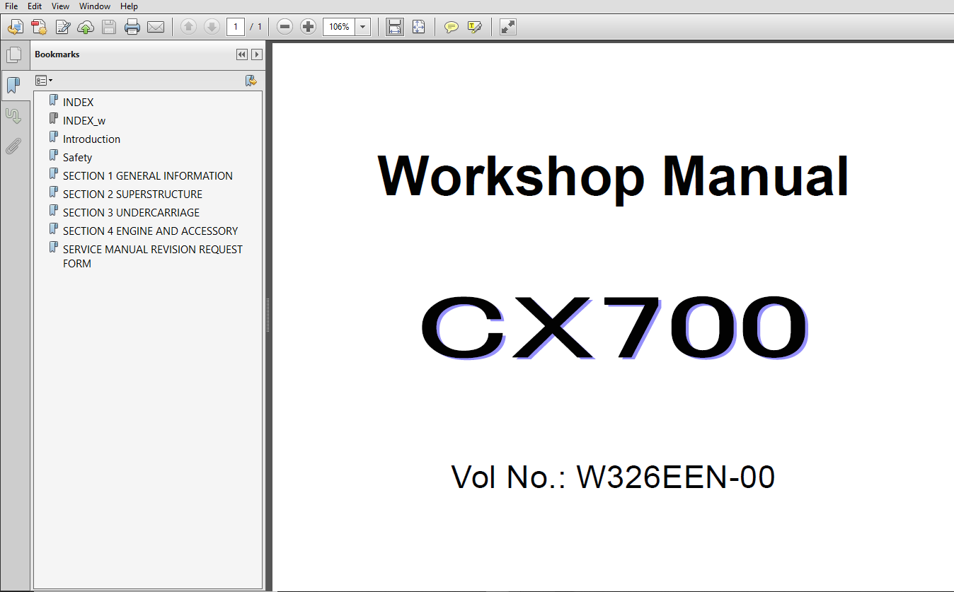Open bookmarks options menu dropdown
Image resolution: width=954 pixels, height=592 pixels.
click(44, 81)
